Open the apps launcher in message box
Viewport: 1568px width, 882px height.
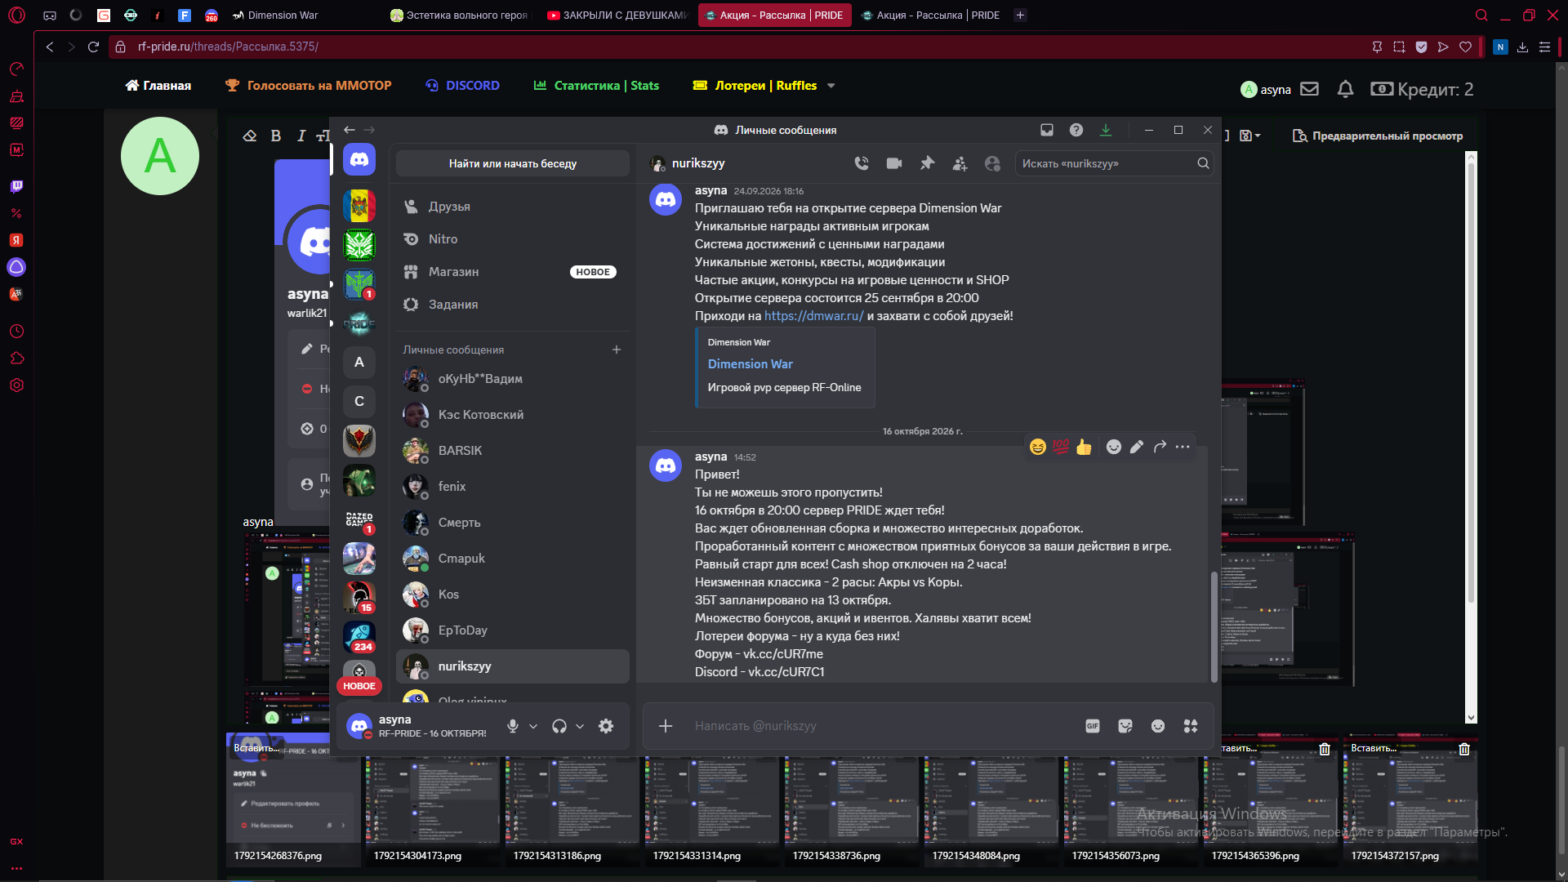[1191, 726]
